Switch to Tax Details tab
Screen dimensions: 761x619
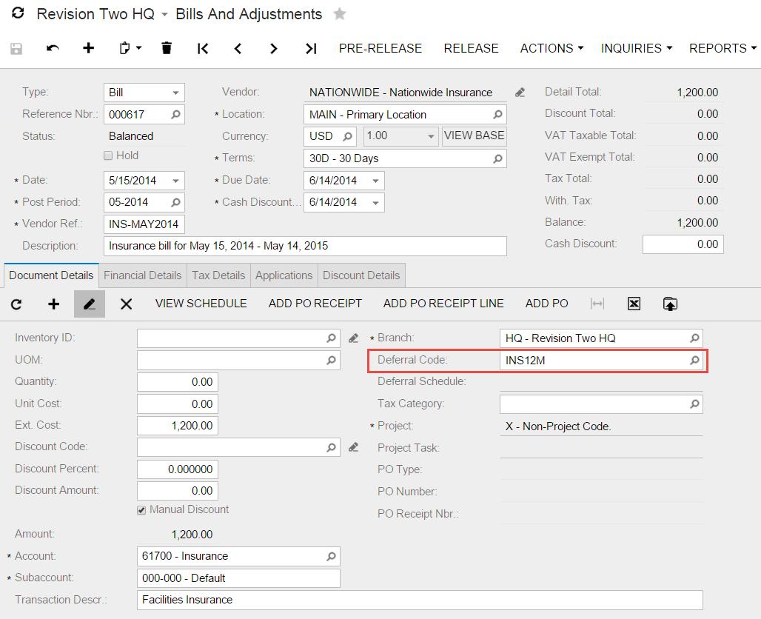click(218, 275)
